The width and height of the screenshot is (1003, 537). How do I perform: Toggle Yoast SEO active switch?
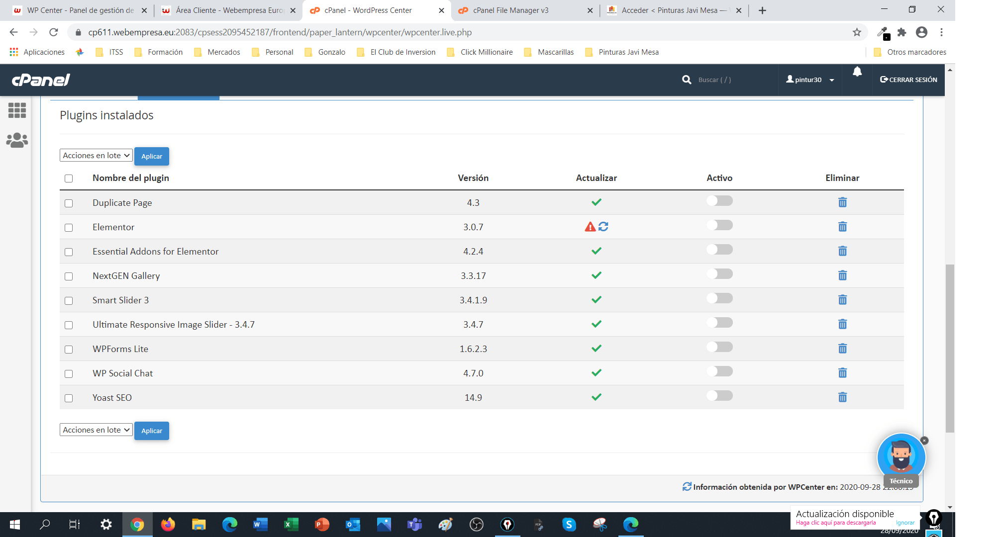[x=719, y=396]
